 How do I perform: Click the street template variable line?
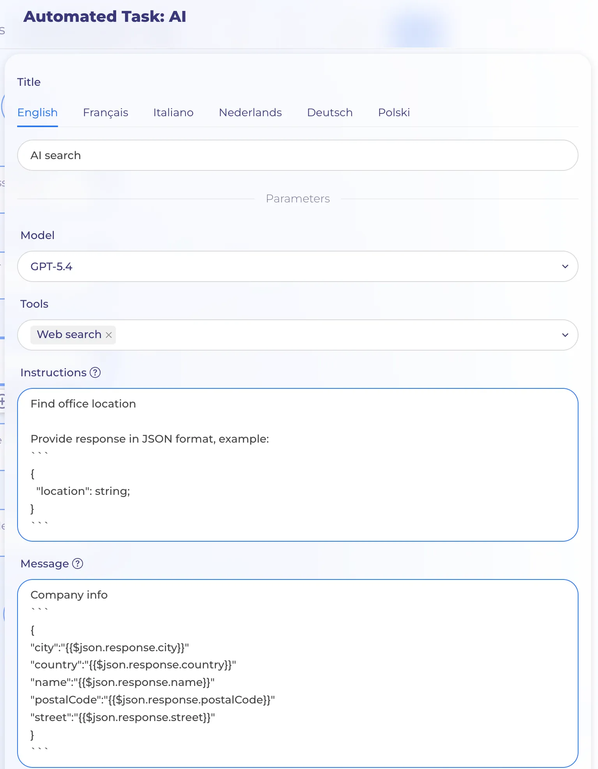123,718
